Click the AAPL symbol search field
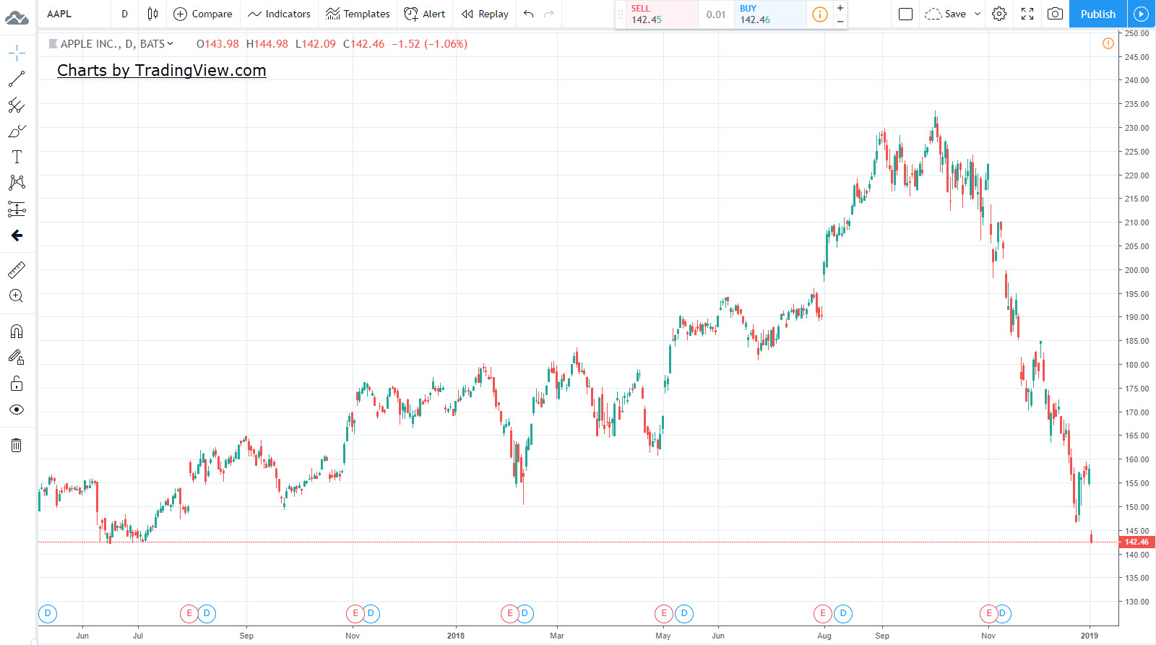The width and height of the screenshot is (1156, 645). click(75, 14)
